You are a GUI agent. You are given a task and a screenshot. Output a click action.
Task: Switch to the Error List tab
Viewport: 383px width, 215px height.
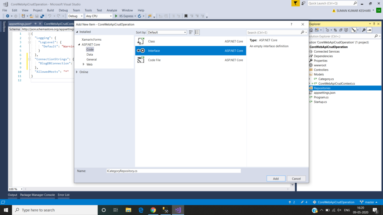coord(64,195)
